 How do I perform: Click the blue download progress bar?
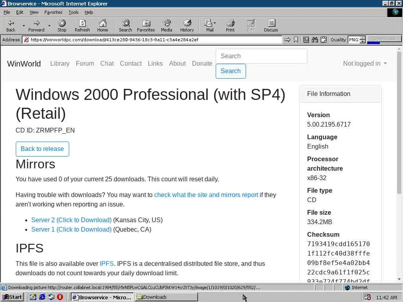click(x=373, y=42)
